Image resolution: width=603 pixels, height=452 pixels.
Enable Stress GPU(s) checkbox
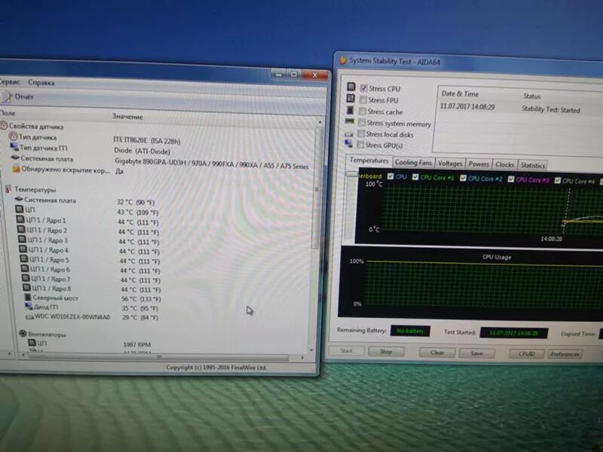pyautogui.click(x=360, y=145)
